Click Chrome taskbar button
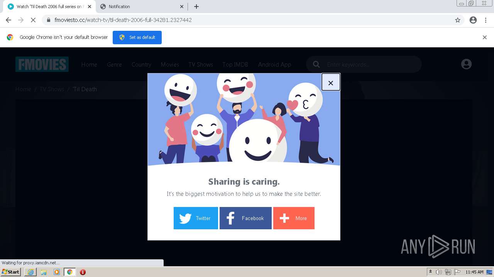 (x=69, y=272)
